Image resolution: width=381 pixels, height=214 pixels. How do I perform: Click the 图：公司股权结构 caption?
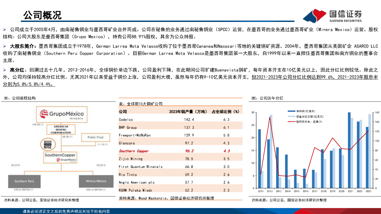tap(20, 98)
